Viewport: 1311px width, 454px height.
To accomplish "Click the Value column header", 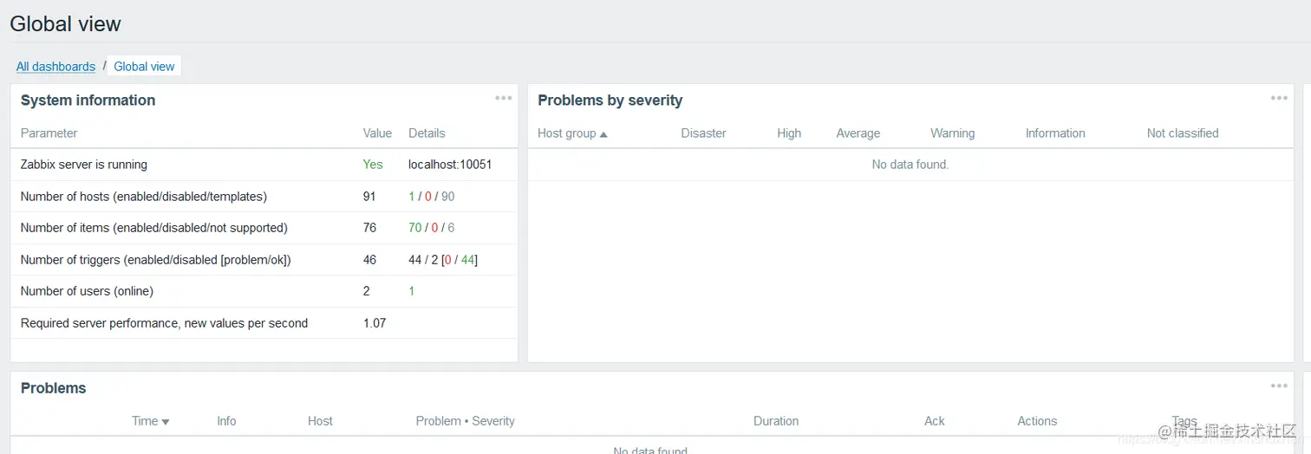I will point(377,133).
